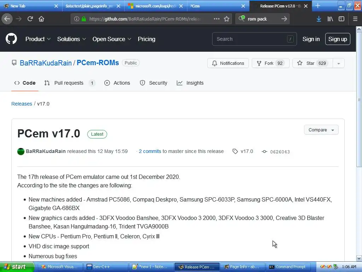The width and height of the screenshot is (362, 272).
Task: Open the Security tab
Action: coord(153,83)
